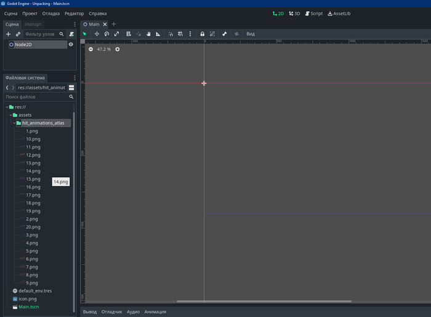Image resolution: width=431 pixels, height=317 pixels.
Task: Open the Анимация bottom panel
Action: [155, 312]
